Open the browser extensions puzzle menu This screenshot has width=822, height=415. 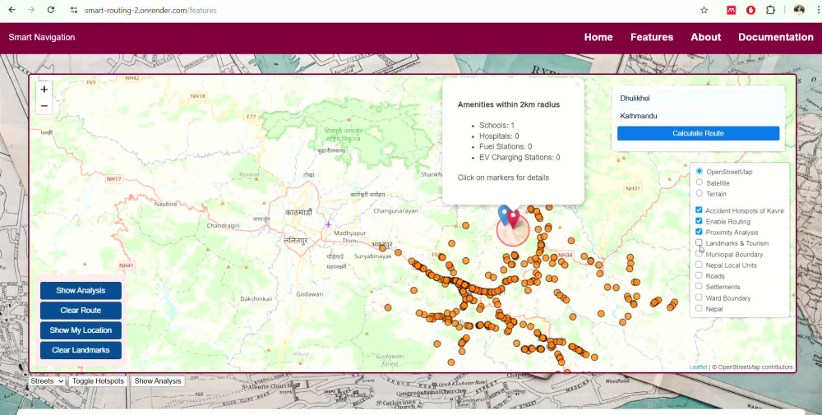(x=770, y=10)
